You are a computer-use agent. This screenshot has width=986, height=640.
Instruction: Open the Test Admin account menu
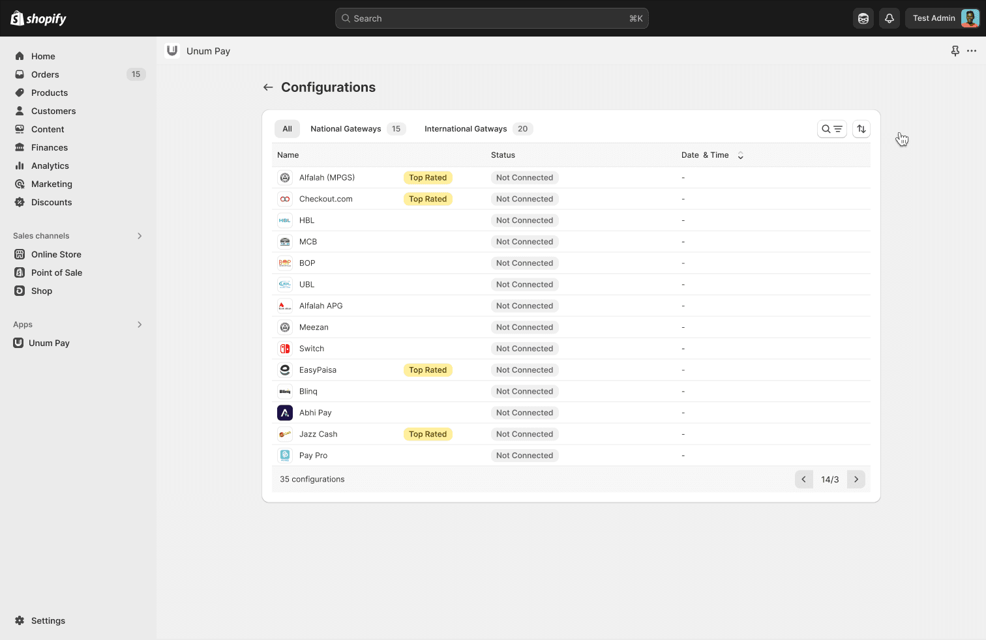click(944, 18)
